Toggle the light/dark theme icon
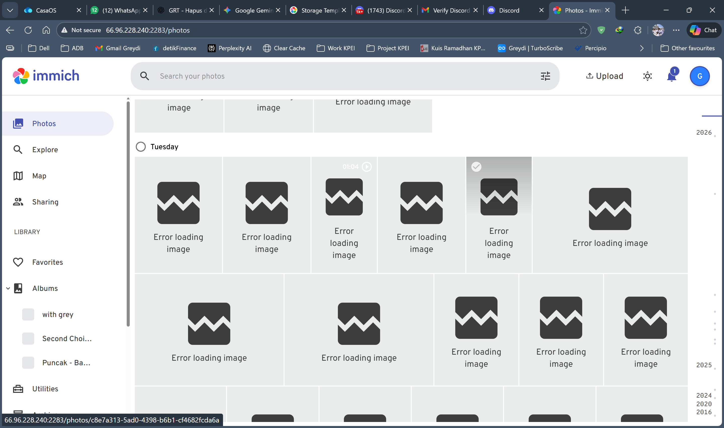Viewport: 724px width, 428px height. 647,76
